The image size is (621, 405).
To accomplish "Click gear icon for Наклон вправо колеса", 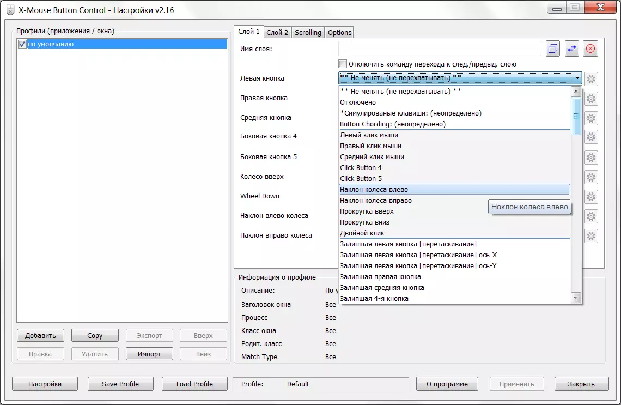I will tap(591, 236).
